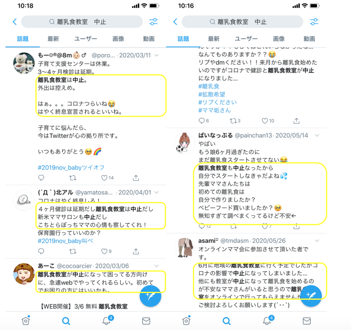Go to home tab in left bottom bar
Image resolution: width=351 pixels, height=330 pixels.
click(x=26, y=320)
